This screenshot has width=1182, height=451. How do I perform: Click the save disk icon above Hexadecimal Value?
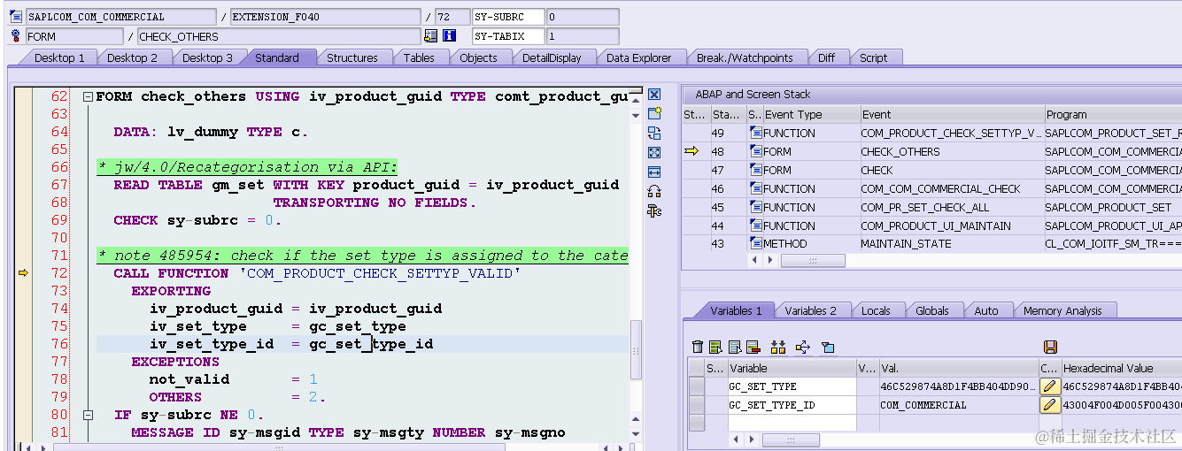1051,347
